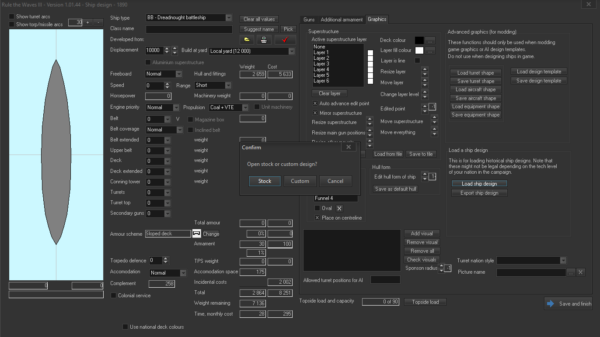Zoom out ship view with minus button
This screenshot has width=600, height=337.
pyautogui.click(x=98, y=22)
